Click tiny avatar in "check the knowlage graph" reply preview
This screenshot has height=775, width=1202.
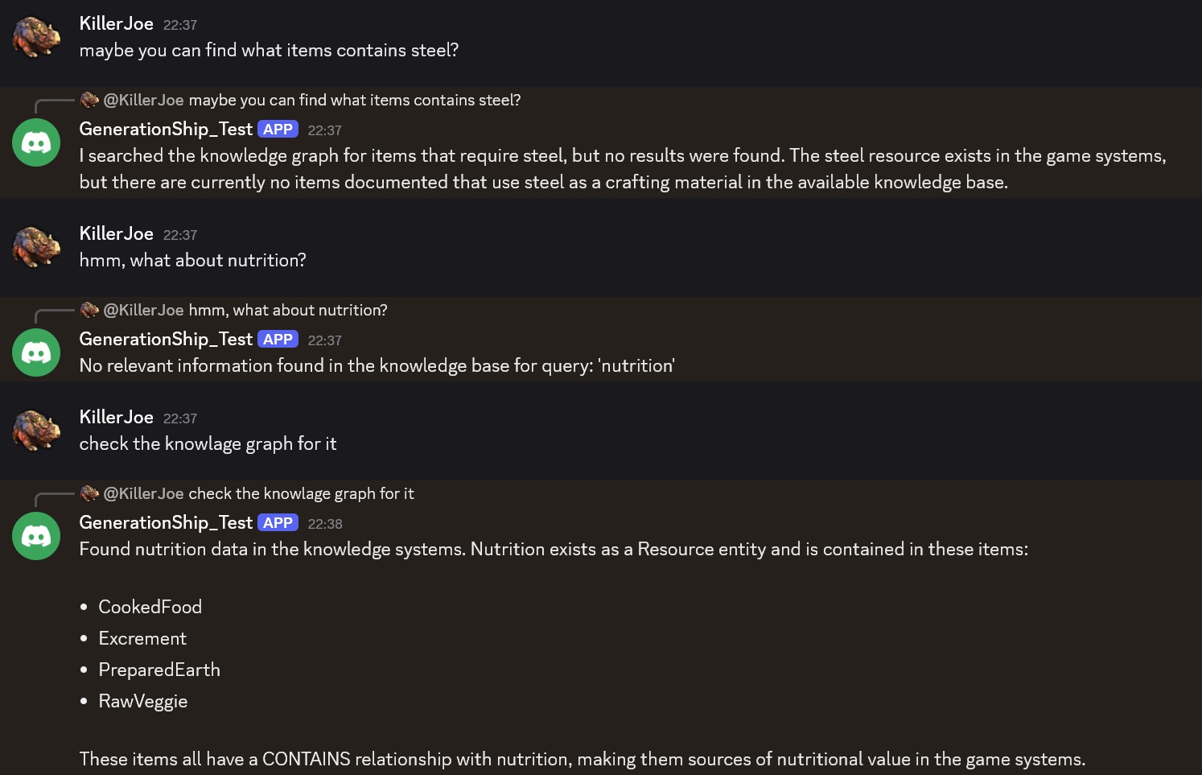coord(89,493)
